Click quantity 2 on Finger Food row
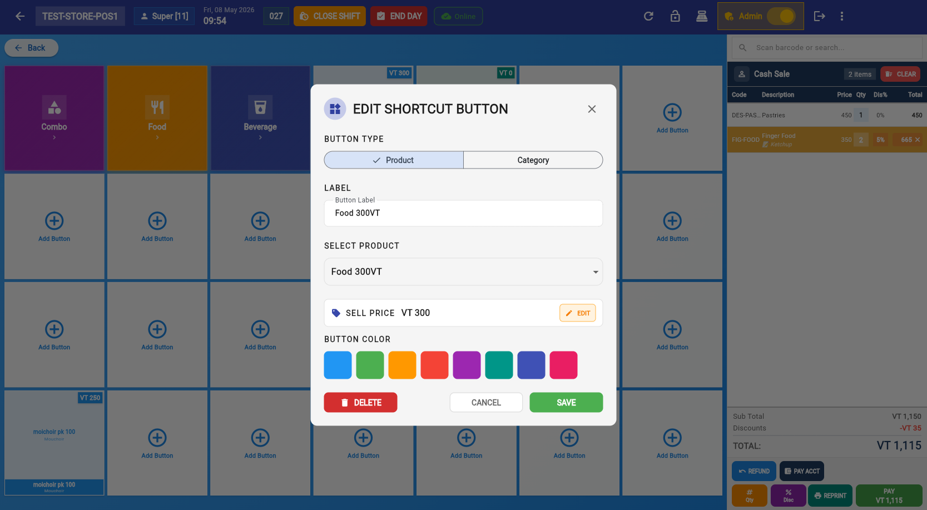This screenshot has width=927, height=510. tap(861, 140)
